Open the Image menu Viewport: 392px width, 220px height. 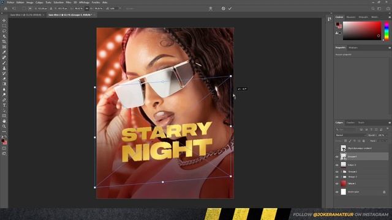coord(30,2)
